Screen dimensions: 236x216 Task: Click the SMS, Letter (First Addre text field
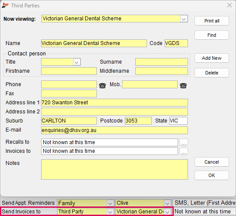pos(204,203)
